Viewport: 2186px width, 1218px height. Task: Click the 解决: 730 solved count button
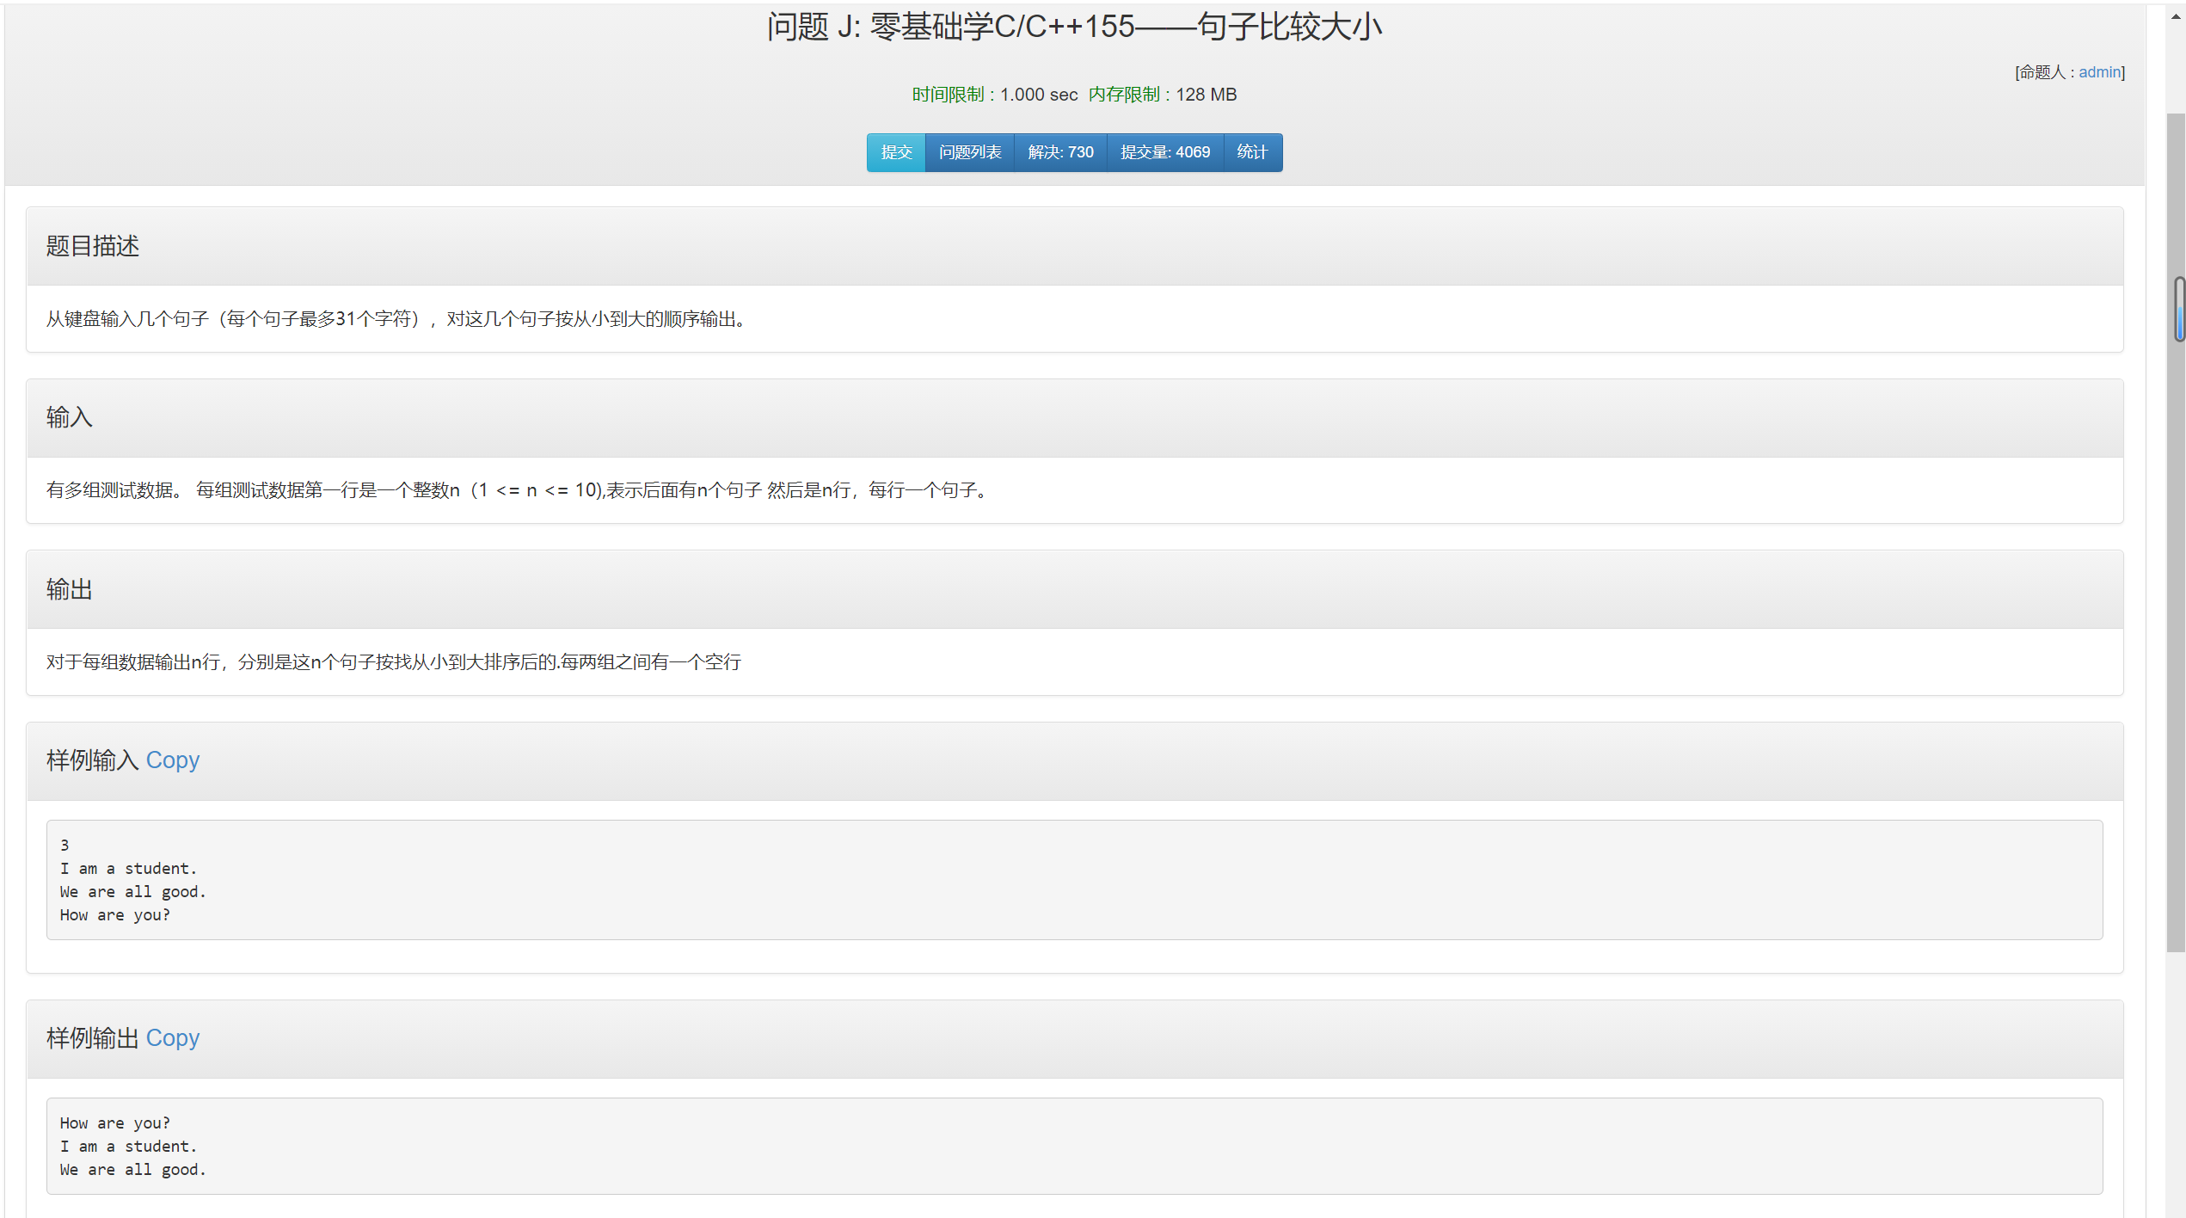point(1059,152)
